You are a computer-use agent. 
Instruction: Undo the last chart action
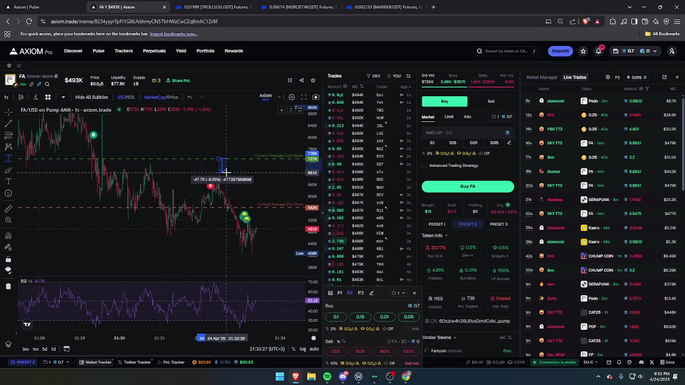(189, 97)
